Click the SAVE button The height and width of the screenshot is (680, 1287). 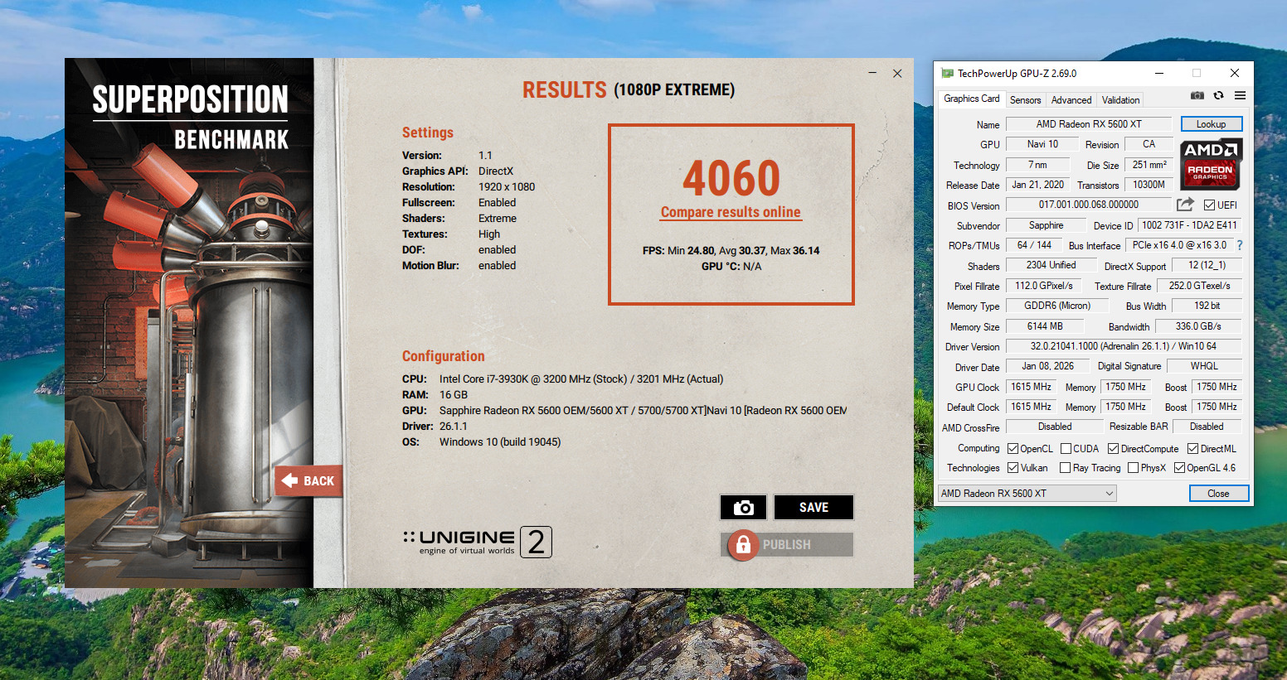tap(813, 507)
